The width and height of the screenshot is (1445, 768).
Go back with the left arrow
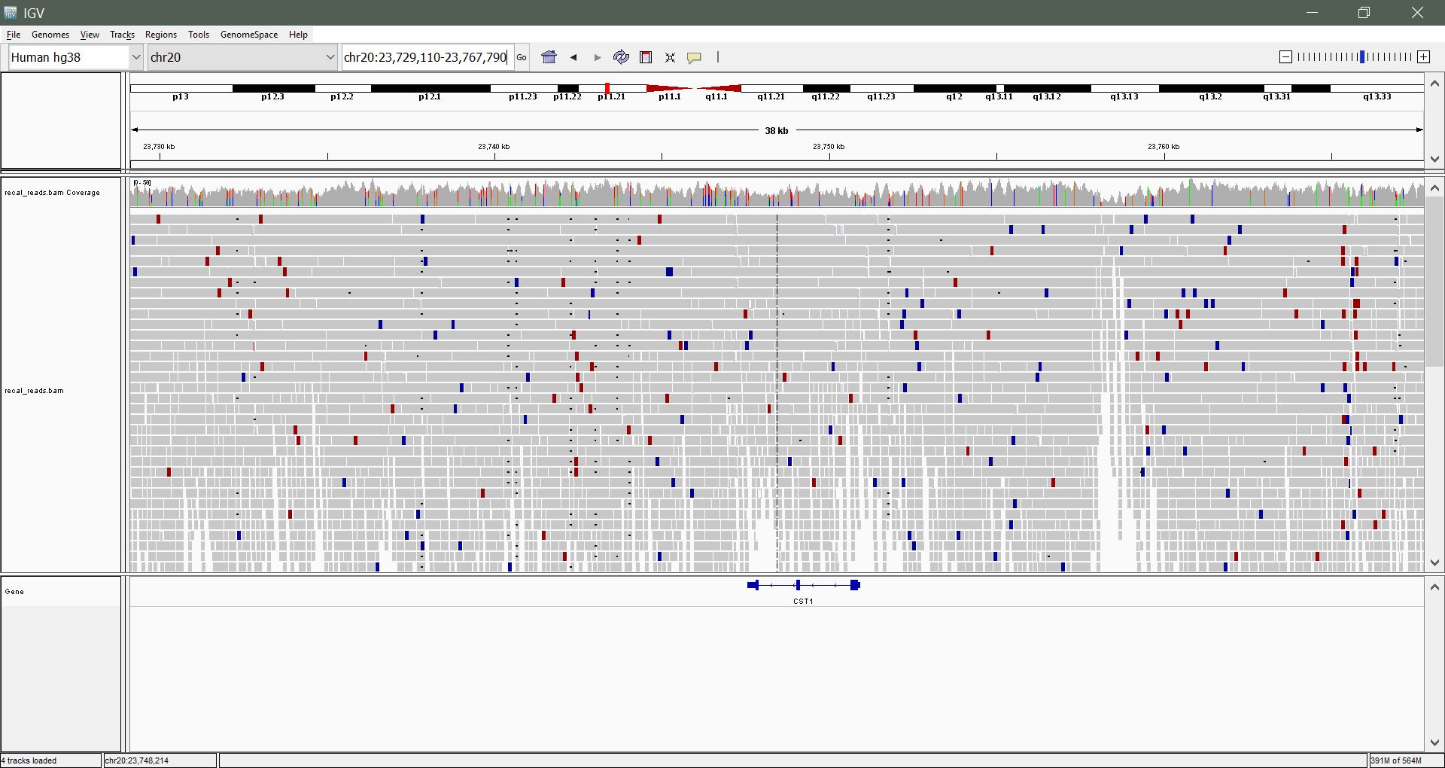[573, 57]
